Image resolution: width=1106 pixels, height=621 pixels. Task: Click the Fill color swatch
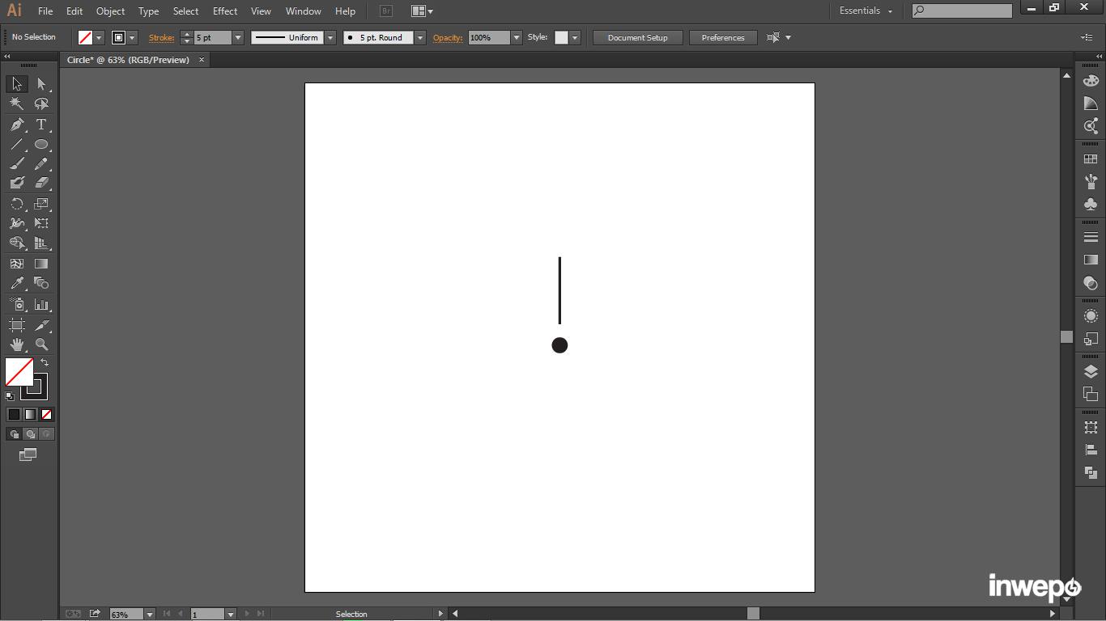(19, 372)
